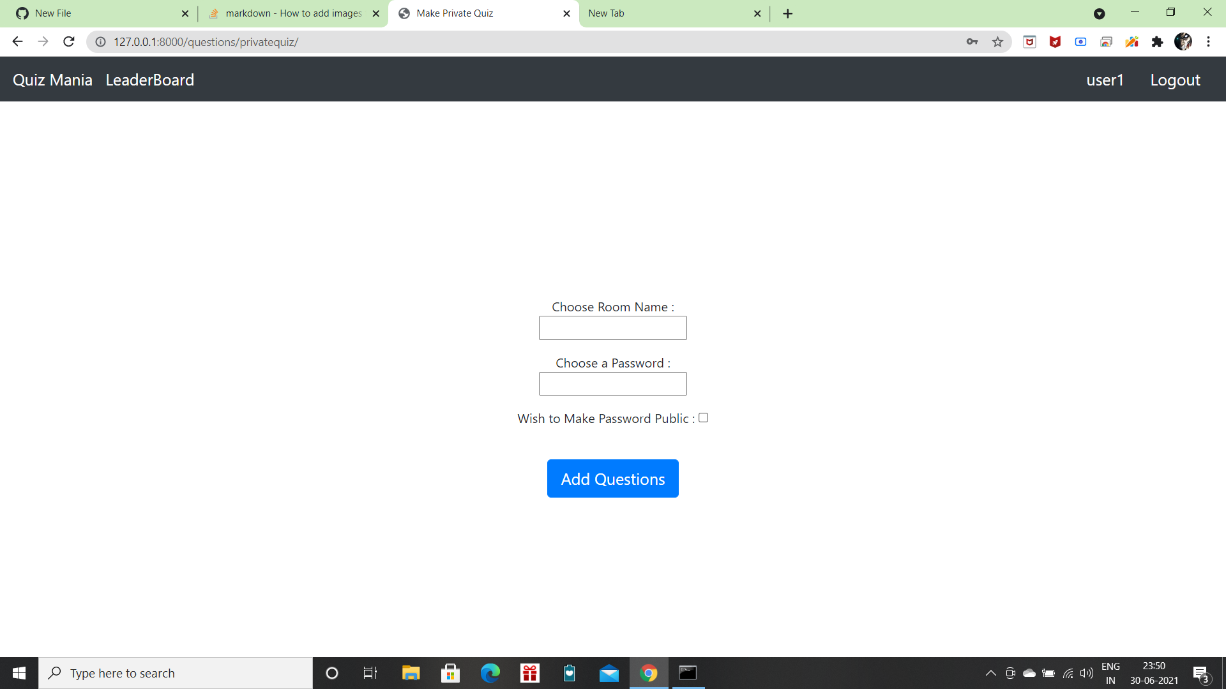Click the site info icon in address bar

tap(100, 41)
